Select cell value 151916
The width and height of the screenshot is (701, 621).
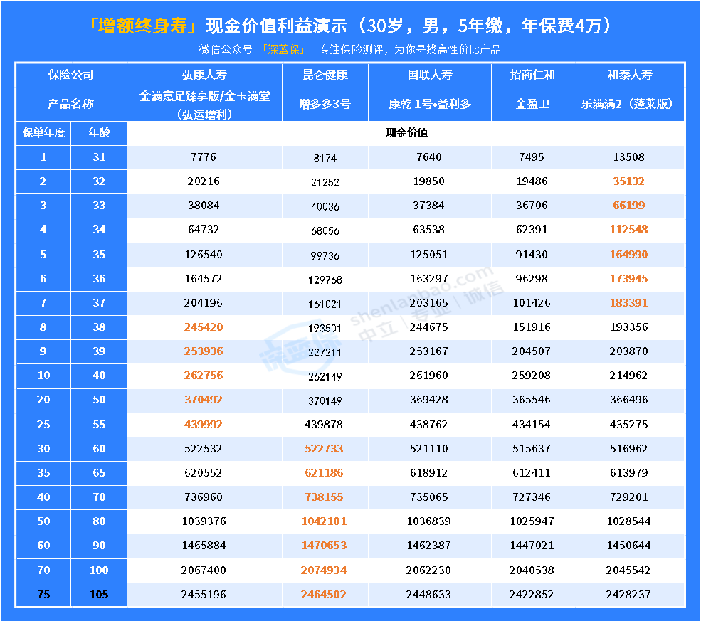point(532,327)
